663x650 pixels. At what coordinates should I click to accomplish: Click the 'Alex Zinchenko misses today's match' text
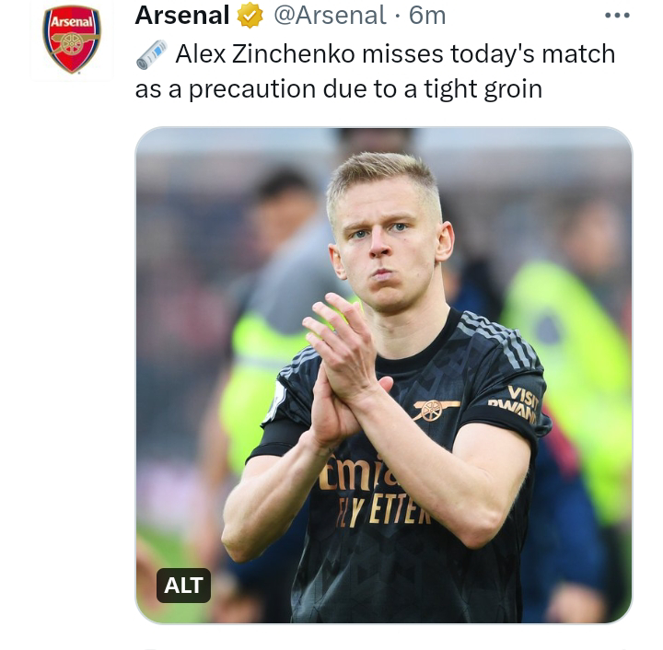pos(395,54)
